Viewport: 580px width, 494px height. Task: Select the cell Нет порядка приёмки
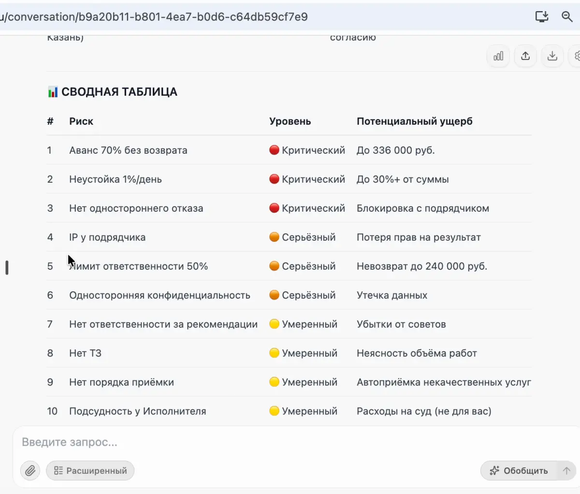click(121, 382)
